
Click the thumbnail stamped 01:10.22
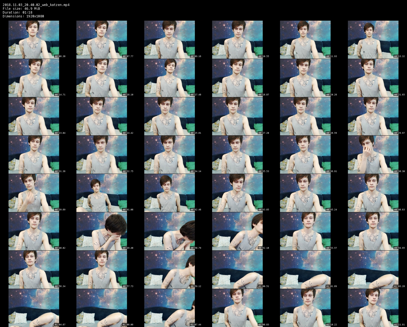tap(305, 308)
